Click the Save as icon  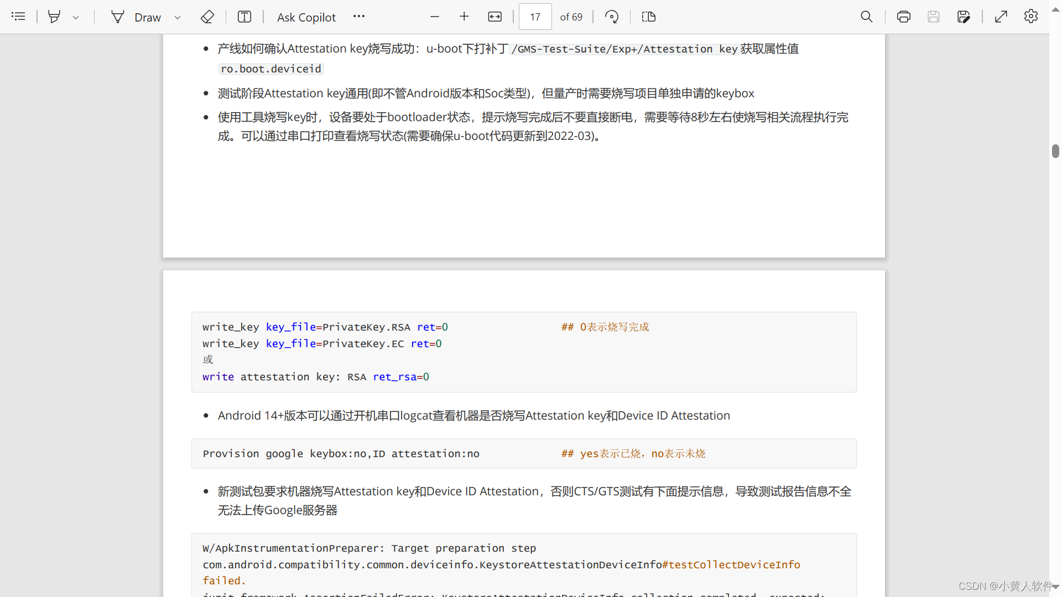pos(964,17)
